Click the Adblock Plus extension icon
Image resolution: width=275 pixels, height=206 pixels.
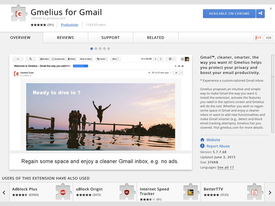tap(63, 192)
